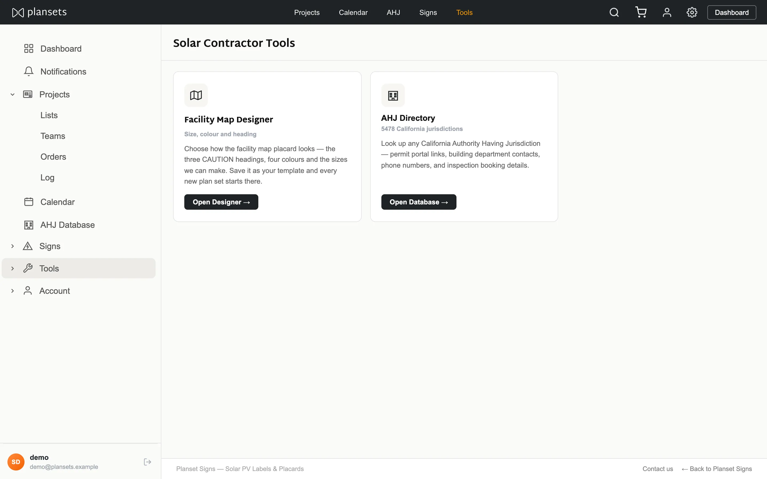Click the Tools wrench icon in sidebar
This screenshot has width=767, height=479.
tap(28, 268)
